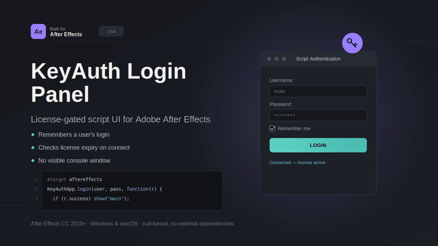Click the '#target aftereffects' code line
The image size is (438, 246).
(75, 179)
